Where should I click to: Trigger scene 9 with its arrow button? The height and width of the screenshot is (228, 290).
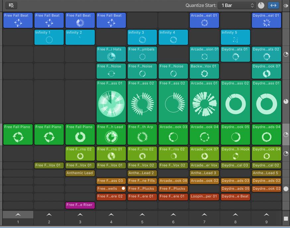[x=266, y=214]
